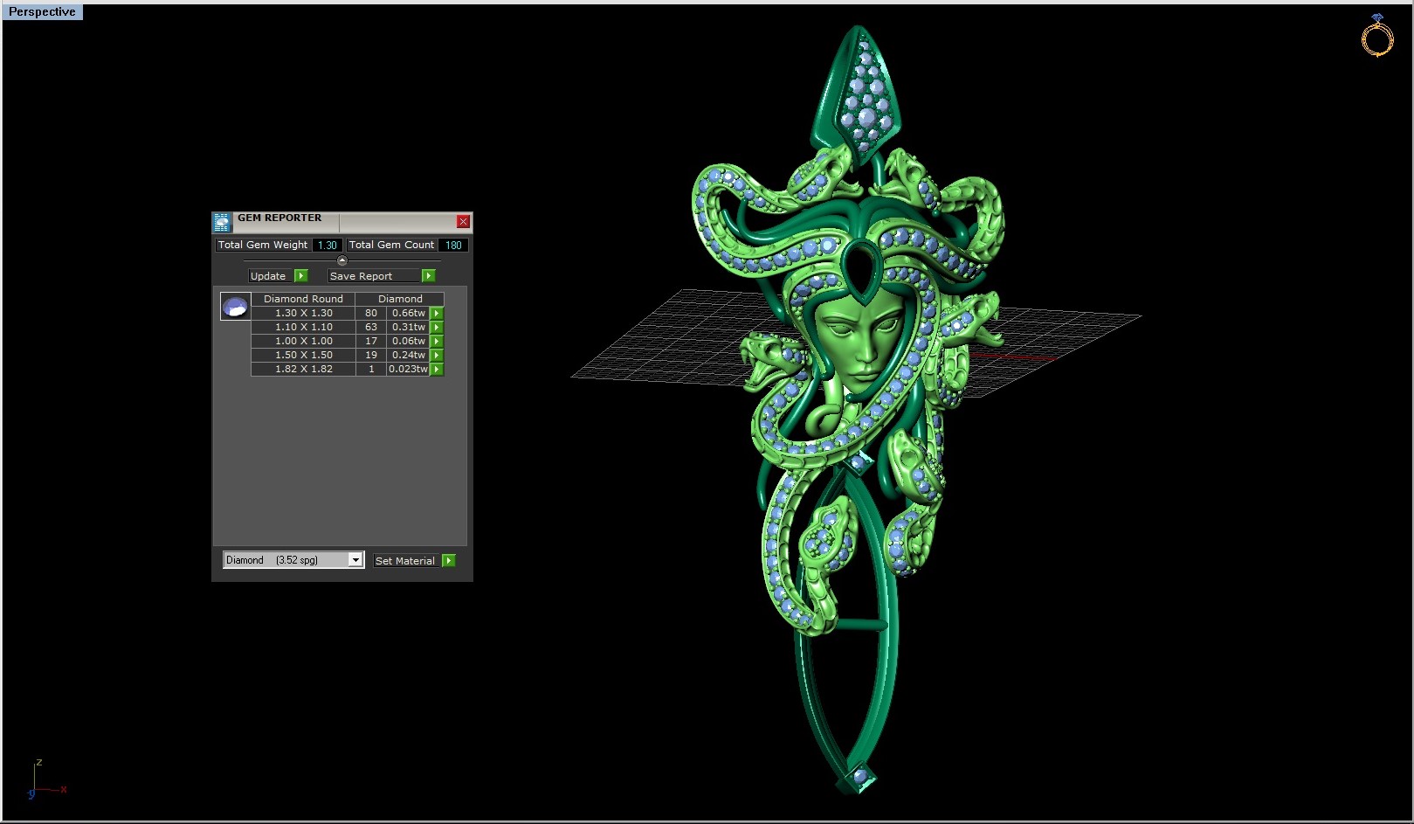
Task: Click the green arrow for the 1.30 X 1.30 row
Action: pos(437,313)
